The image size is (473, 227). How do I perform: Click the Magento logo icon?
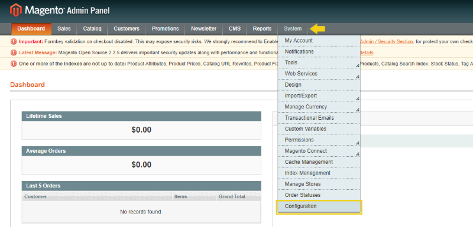pos(16,11)
